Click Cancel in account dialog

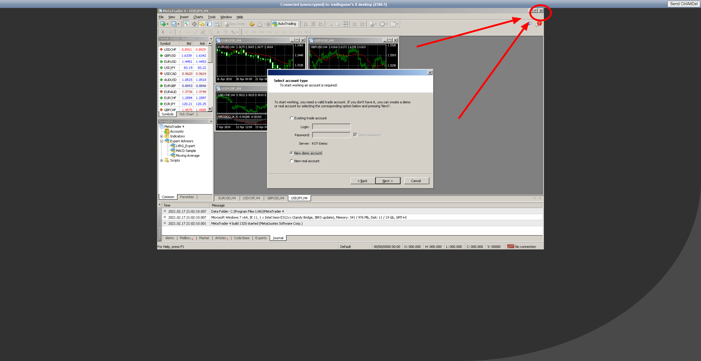pyautogui.click(x=416, y=181)
